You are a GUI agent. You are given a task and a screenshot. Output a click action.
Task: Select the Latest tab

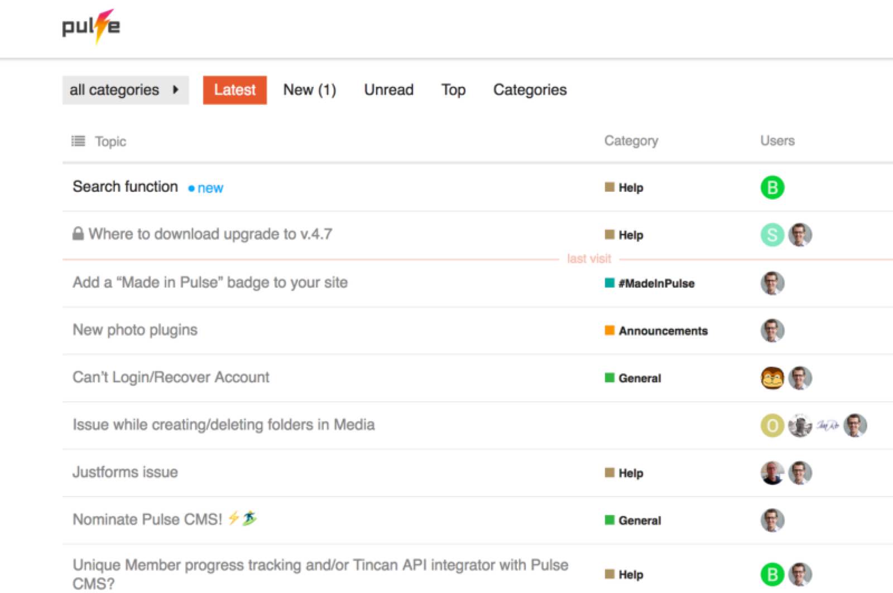pos(235,90)
